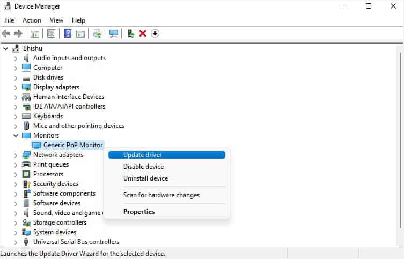Image resolution: width=404 pixels, height=259 pixels.
Task: Click the Device Manager title bar icon
Action: tap(7, 6)
